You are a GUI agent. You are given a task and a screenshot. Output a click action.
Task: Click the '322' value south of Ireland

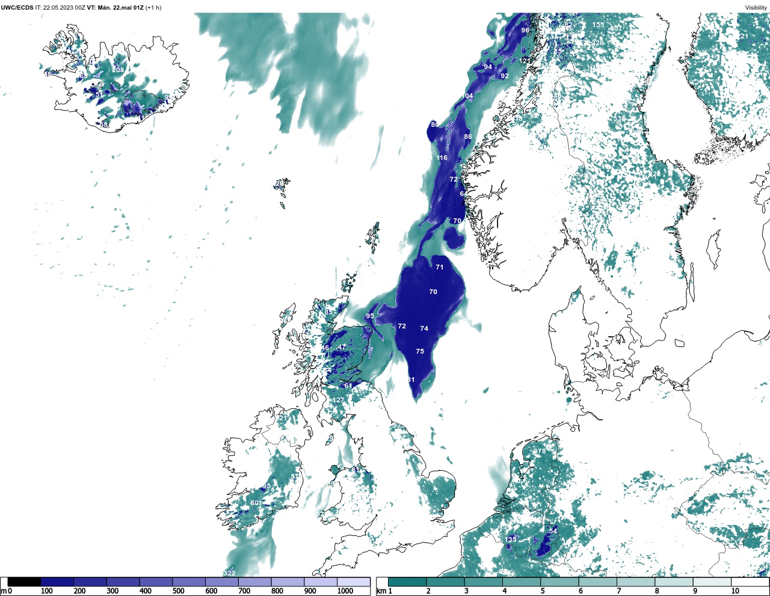229,573
